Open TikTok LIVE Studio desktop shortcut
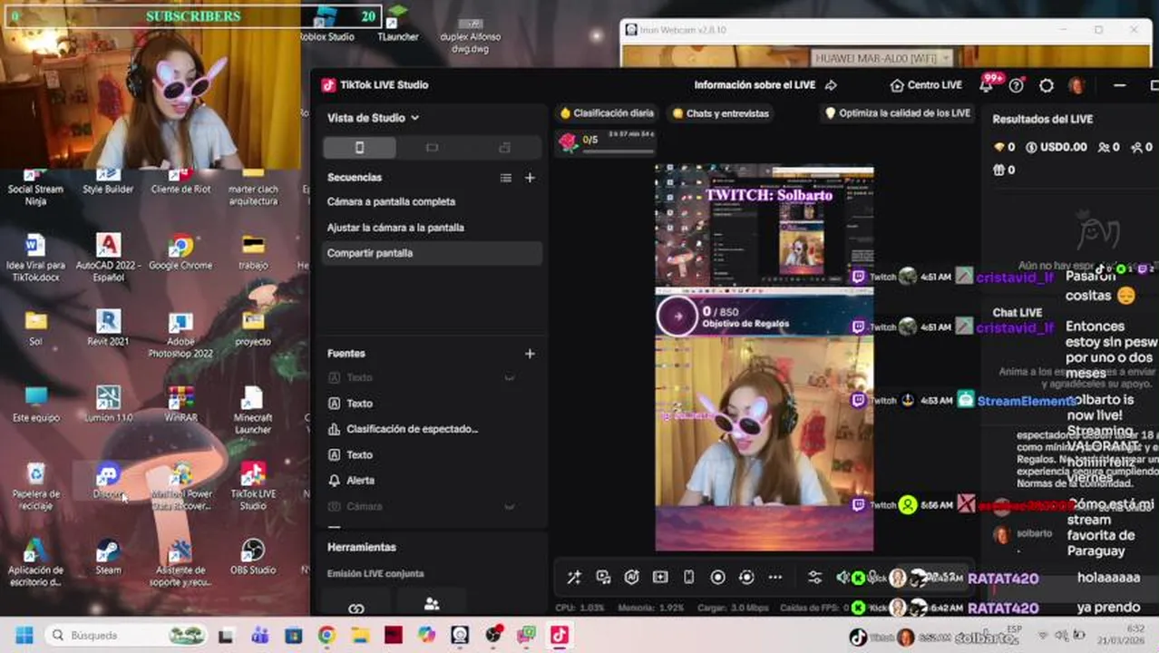The width and height of the screenshot is (1159, 653). (253, 485)
